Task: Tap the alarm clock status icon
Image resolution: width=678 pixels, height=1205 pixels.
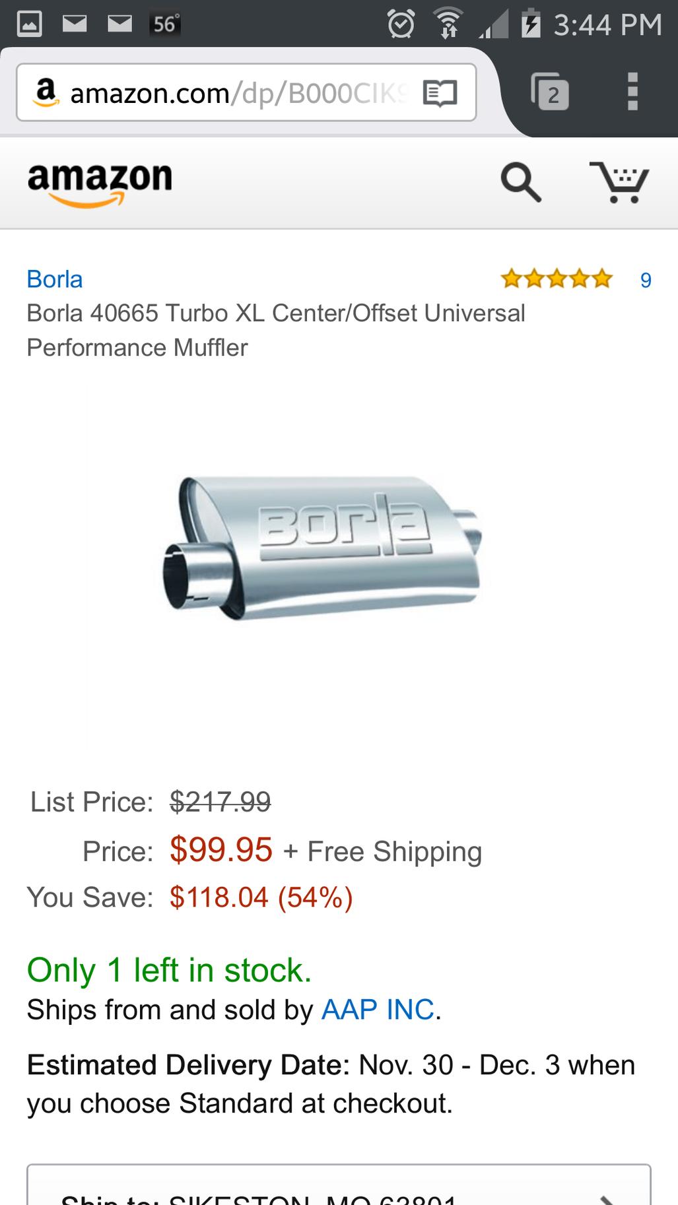Action: tap(401, 24)
